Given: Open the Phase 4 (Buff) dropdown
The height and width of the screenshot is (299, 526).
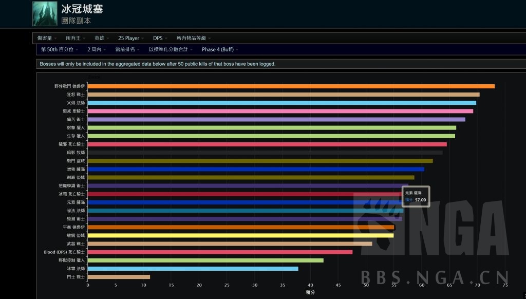Looking at the screenshot, I should [x=220, y=50].
